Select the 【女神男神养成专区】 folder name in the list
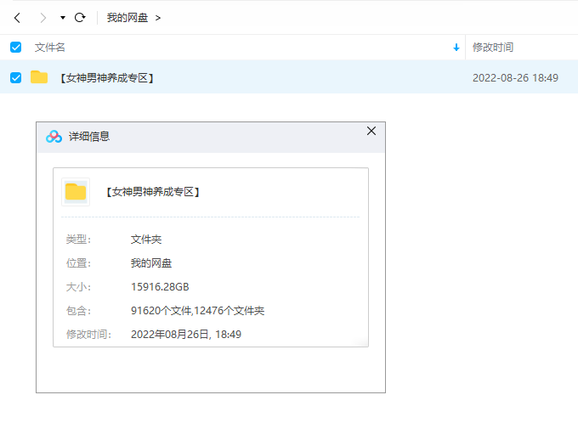Image resolution: width=578 pixels, height=423 pixels. click(x=106, y=78)
